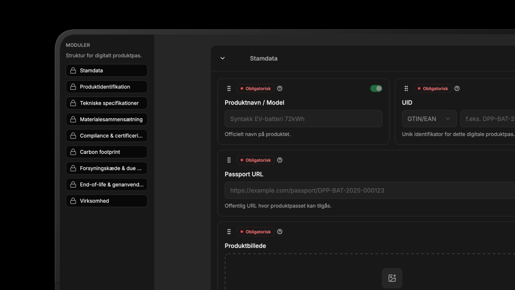Click help icon next to UID Obligatorisk badge
The width and height of the screenshot is (515, 290).
pos(457,89)
